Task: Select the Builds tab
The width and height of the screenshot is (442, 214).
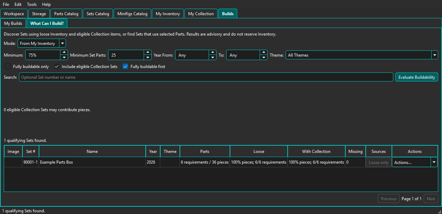Action: click(228, 14)
